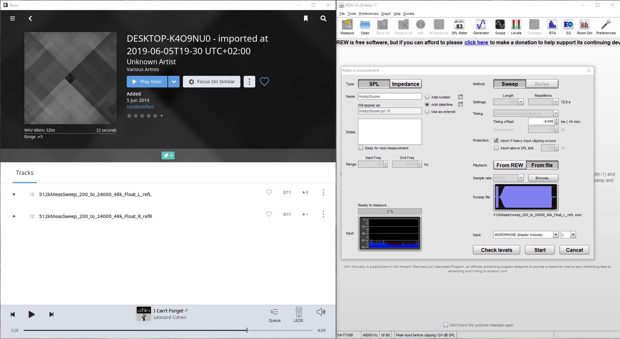Open the Roon play Queue
This screenshot has width=620, height=339.
click(x=275, y=315)
